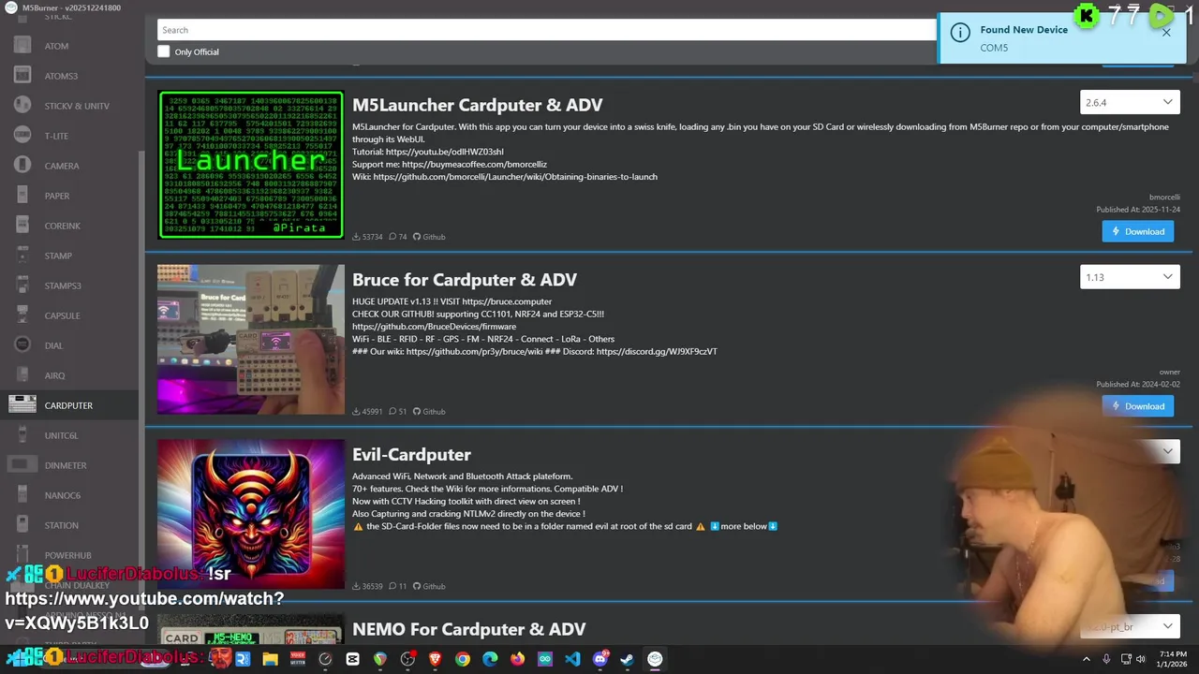Open Firefox from the taskbar
1199x674 pixels.
click(x=518, y=659)
